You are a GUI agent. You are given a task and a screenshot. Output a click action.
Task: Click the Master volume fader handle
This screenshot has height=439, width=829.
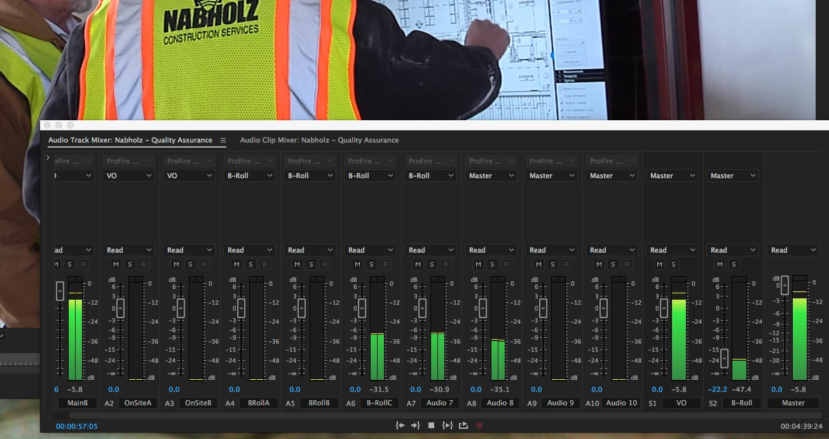(784, 284)
